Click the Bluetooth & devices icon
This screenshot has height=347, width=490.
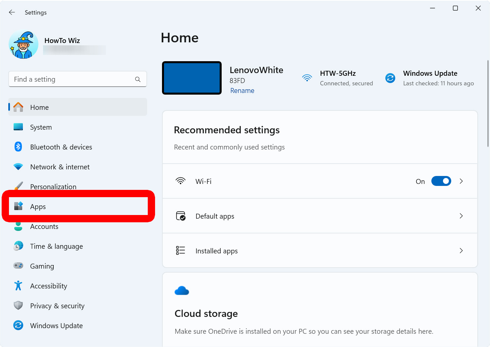tap(18, 147)
